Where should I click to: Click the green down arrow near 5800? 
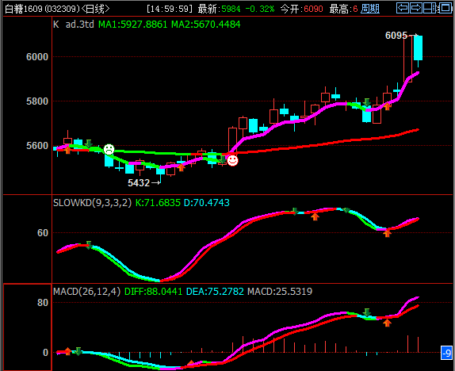point(367,102)
